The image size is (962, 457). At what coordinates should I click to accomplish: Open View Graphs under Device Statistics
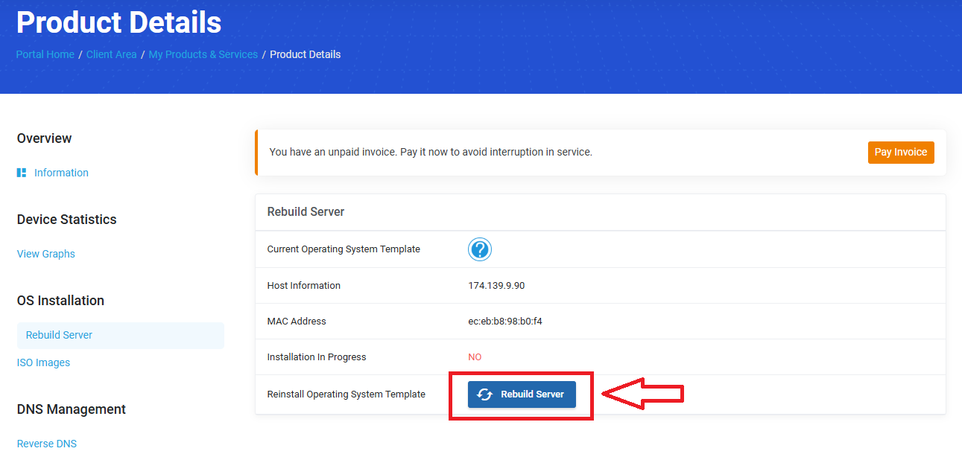(46, 254)
